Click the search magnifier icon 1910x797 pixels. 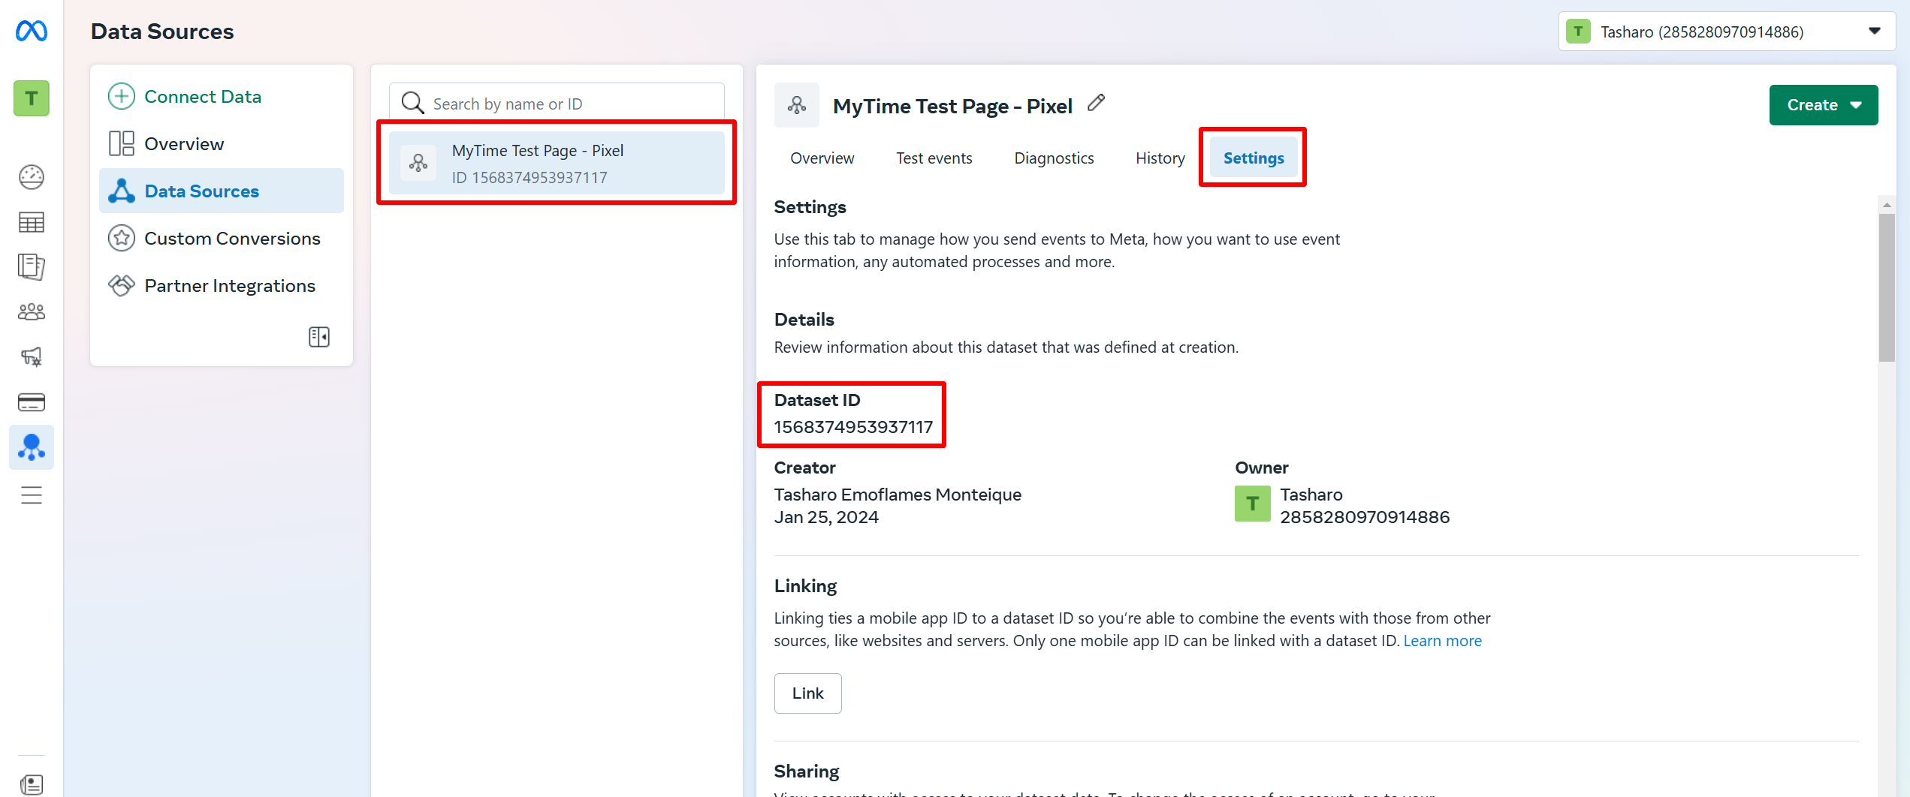pyautogui.click(x=413, y=103)
